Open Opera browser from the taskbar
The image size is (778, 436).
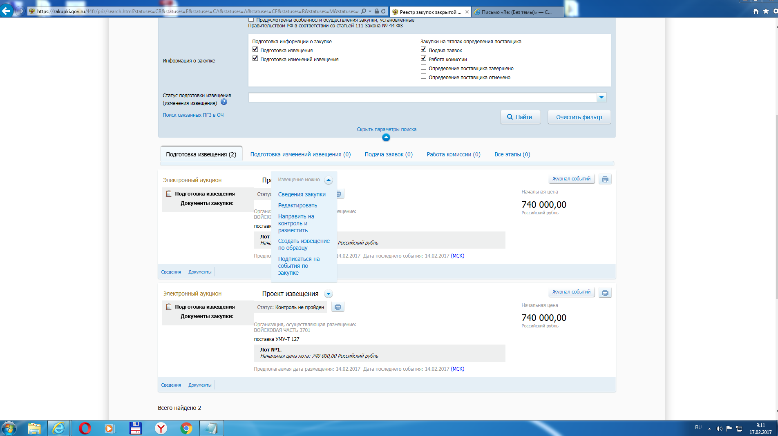coord(85,428)
